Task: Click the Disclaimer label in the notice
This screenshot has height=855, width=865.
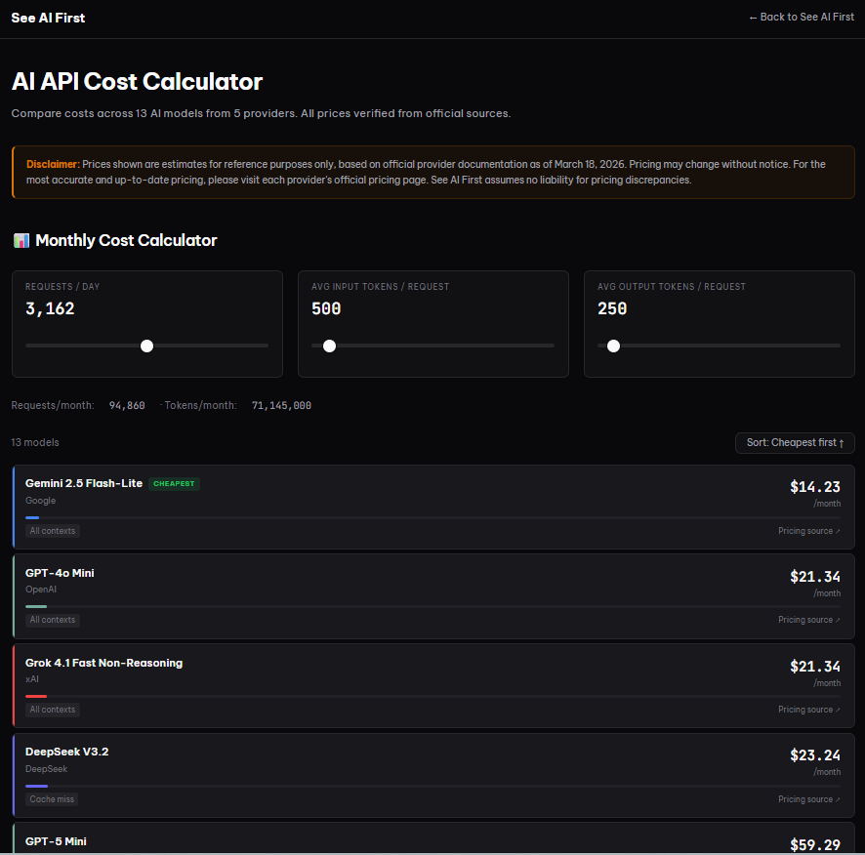Action: coord(53,164)
